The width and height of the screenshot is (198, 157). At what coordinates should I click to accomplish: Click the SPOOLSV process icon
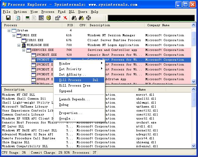[34, 79]
